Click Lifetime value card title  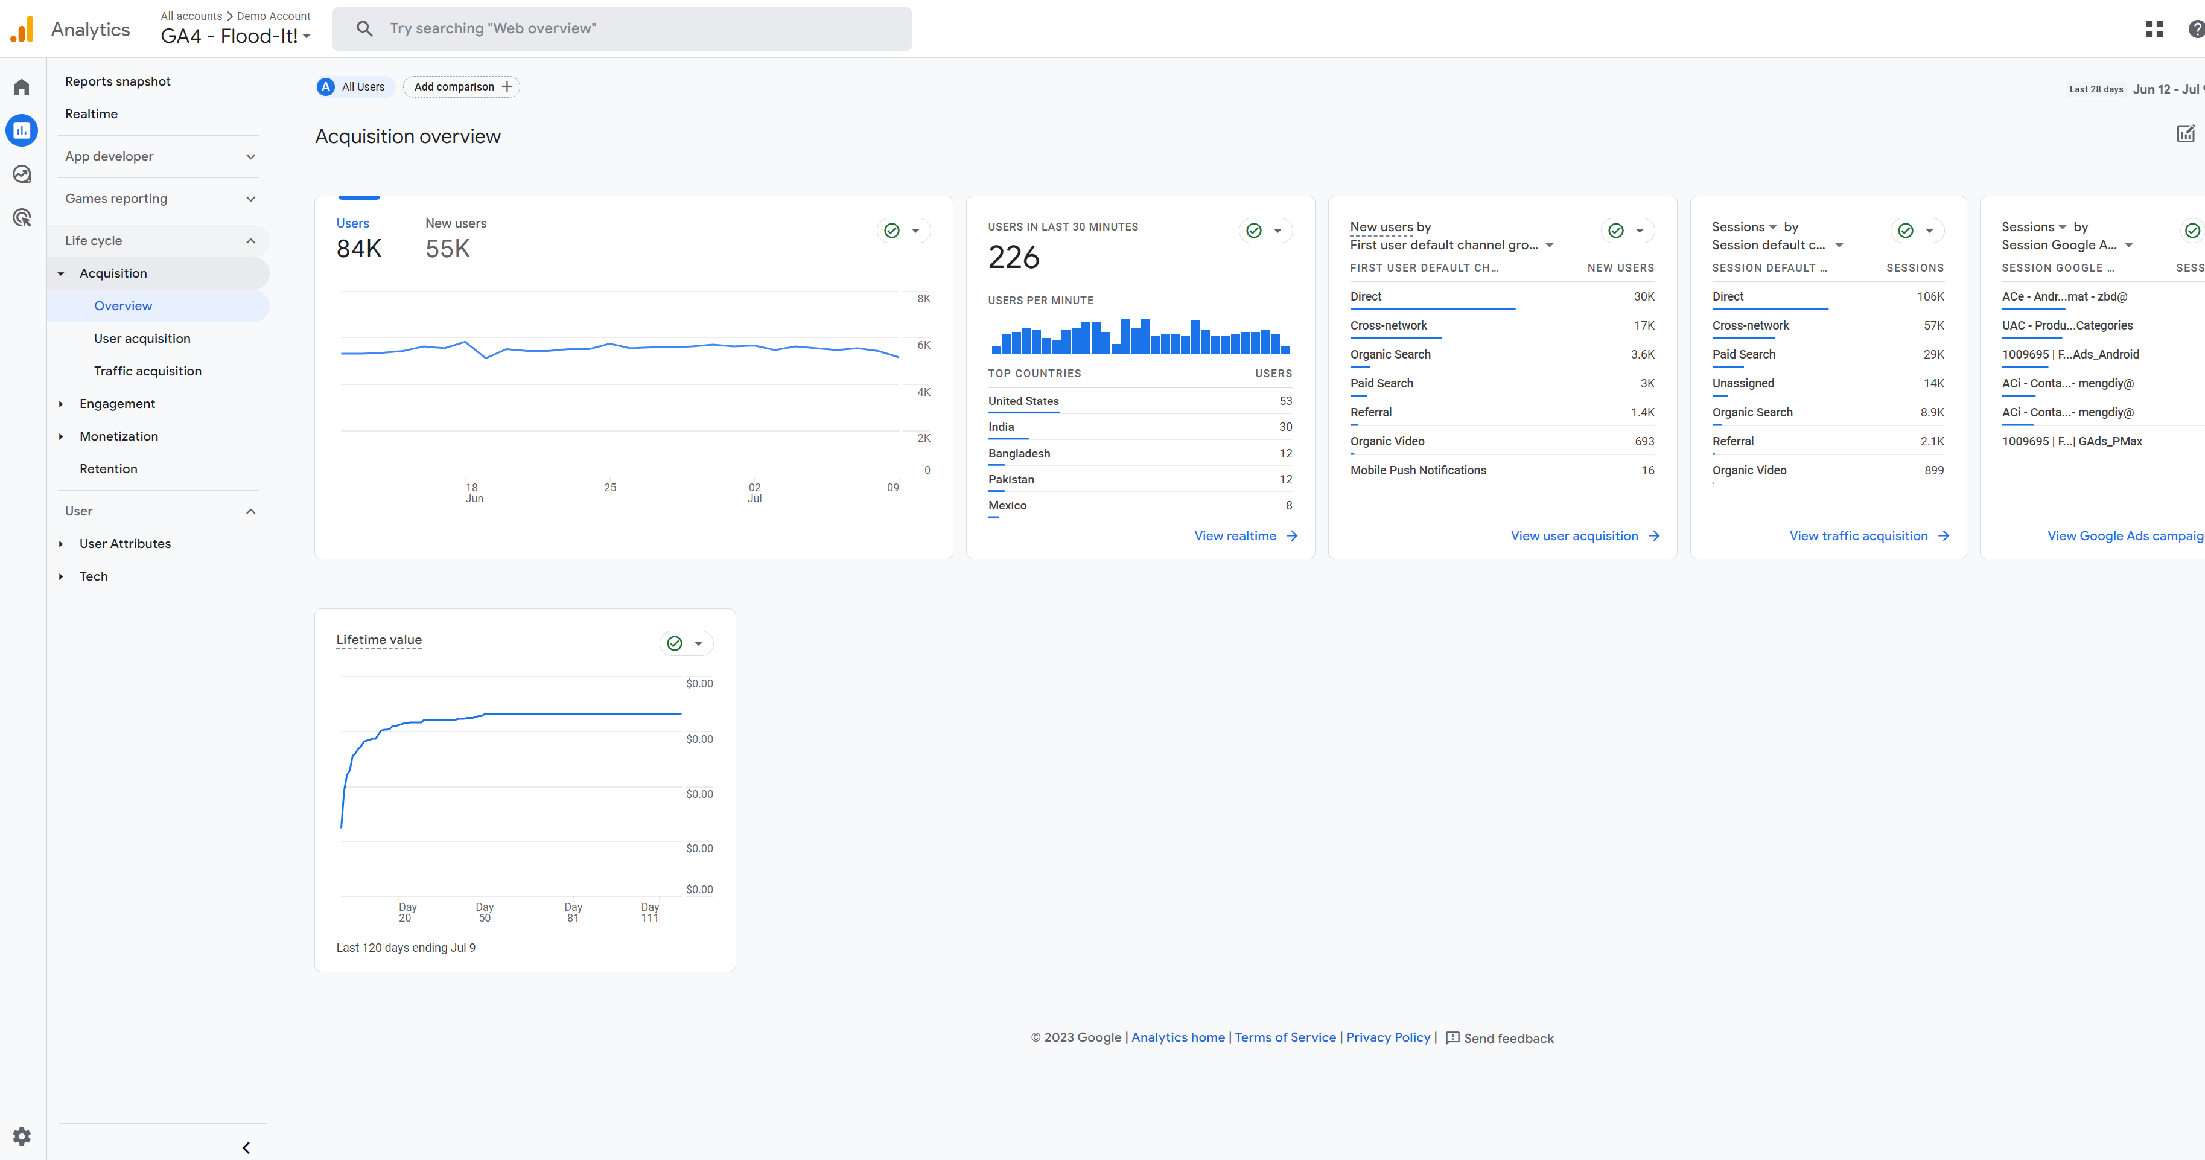(x=378, y=640)
